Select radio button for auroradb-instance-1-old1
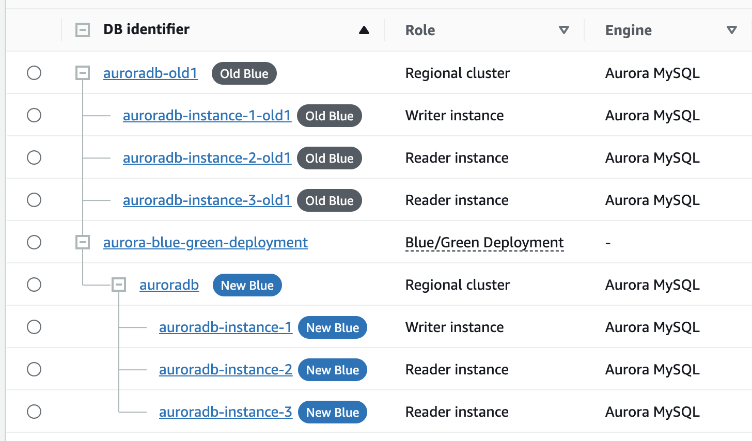 click(x=34, y=115)
